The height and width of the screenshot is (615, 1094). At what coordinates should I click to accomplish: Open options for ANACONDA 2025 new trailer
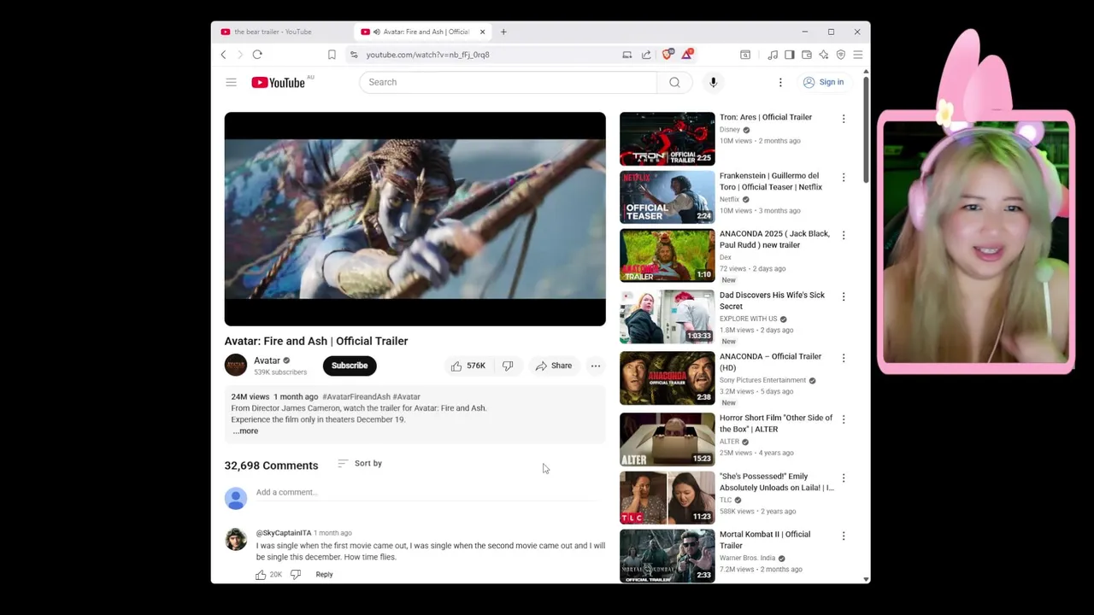click(x=844, y=235)
